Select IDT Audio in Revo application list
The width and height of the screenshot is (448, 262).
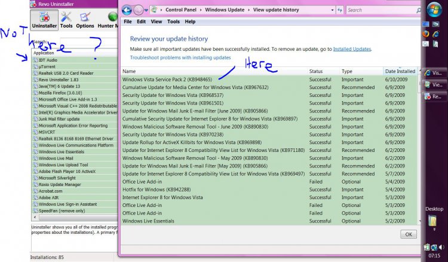pos(75,60)
